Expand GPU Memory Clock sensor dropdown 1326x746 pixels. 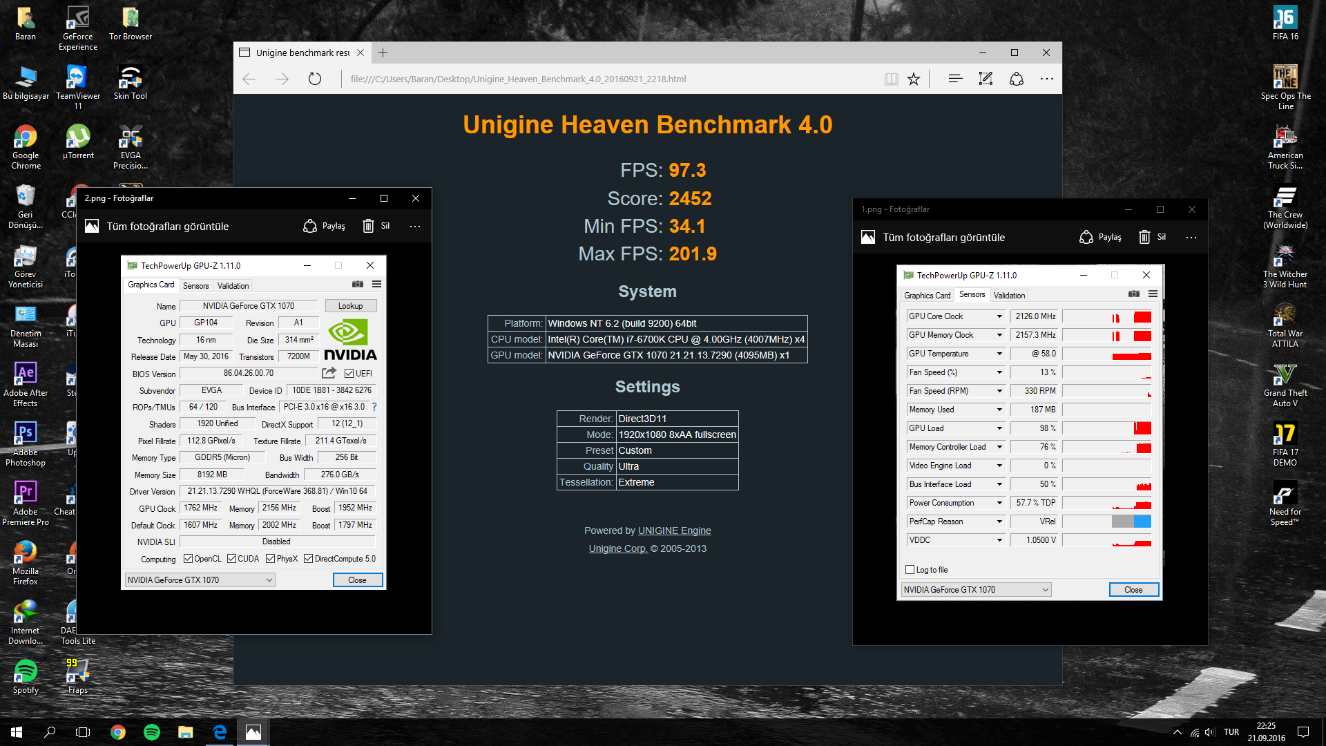click(999, 335)
